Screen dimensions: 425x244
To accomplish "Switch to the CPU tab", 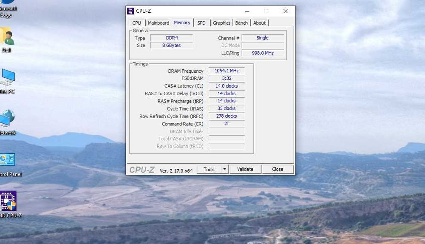I will click(136, 23).
